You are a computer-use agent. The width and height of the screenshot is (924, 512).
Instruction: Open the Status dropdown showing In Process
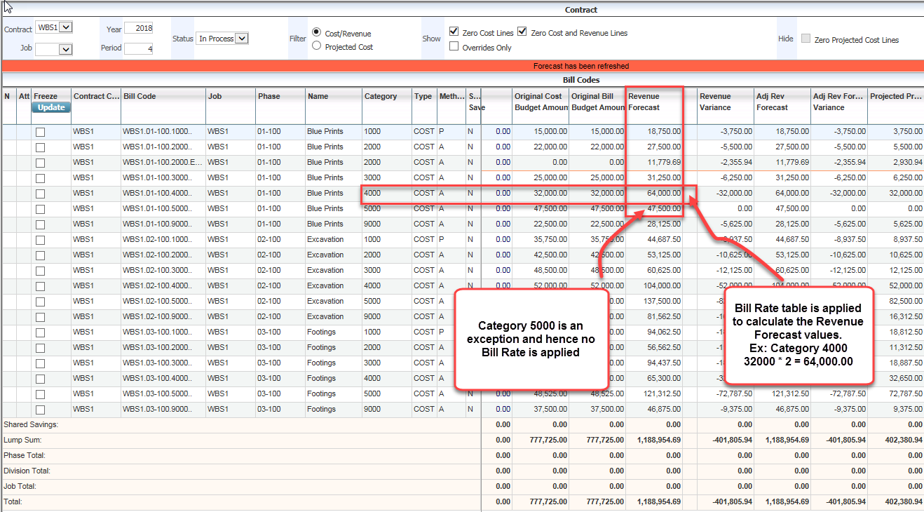pos(222,39)
